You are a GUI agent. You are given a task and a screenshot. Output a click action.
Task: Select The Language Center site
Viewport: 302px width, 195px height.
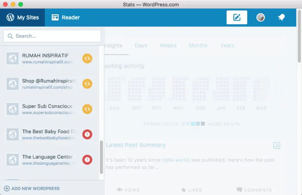pos(49,160)
